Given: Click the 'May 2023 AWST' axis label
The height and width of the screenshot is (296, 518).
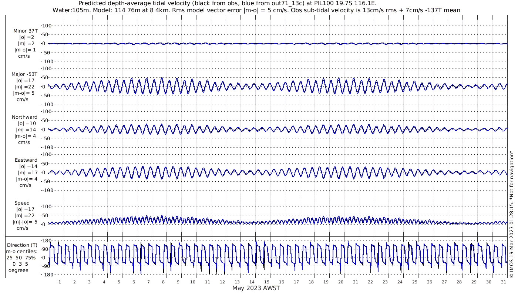Looking at the screenshot, I should 256,288.
